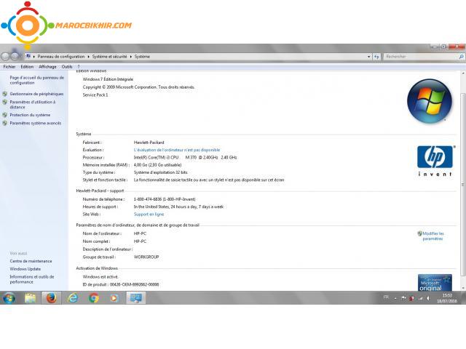Image resolution: width=466 pixels, height=349 pixels.
Task: Open Paramètres d'utilisation à distance
Action: click(x=32, y=105)
